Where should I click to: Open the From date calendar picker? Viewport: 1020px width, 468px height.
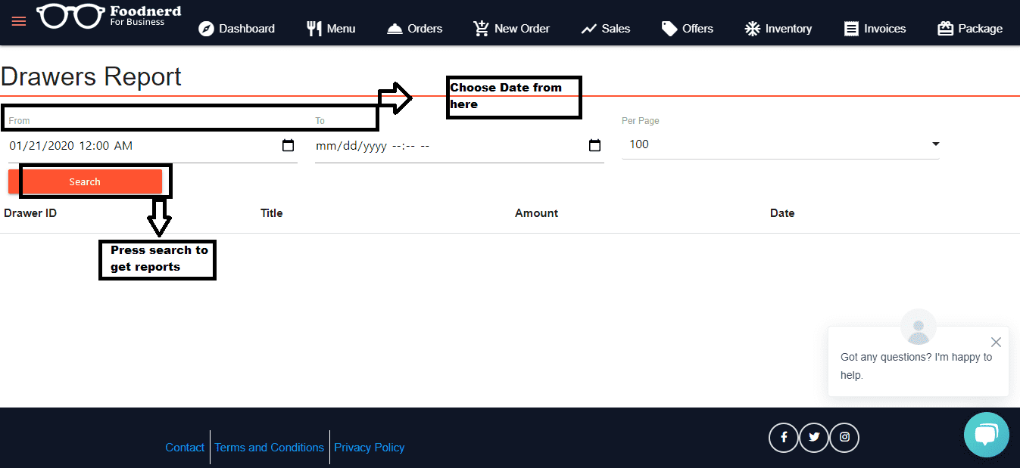point(288,146)
